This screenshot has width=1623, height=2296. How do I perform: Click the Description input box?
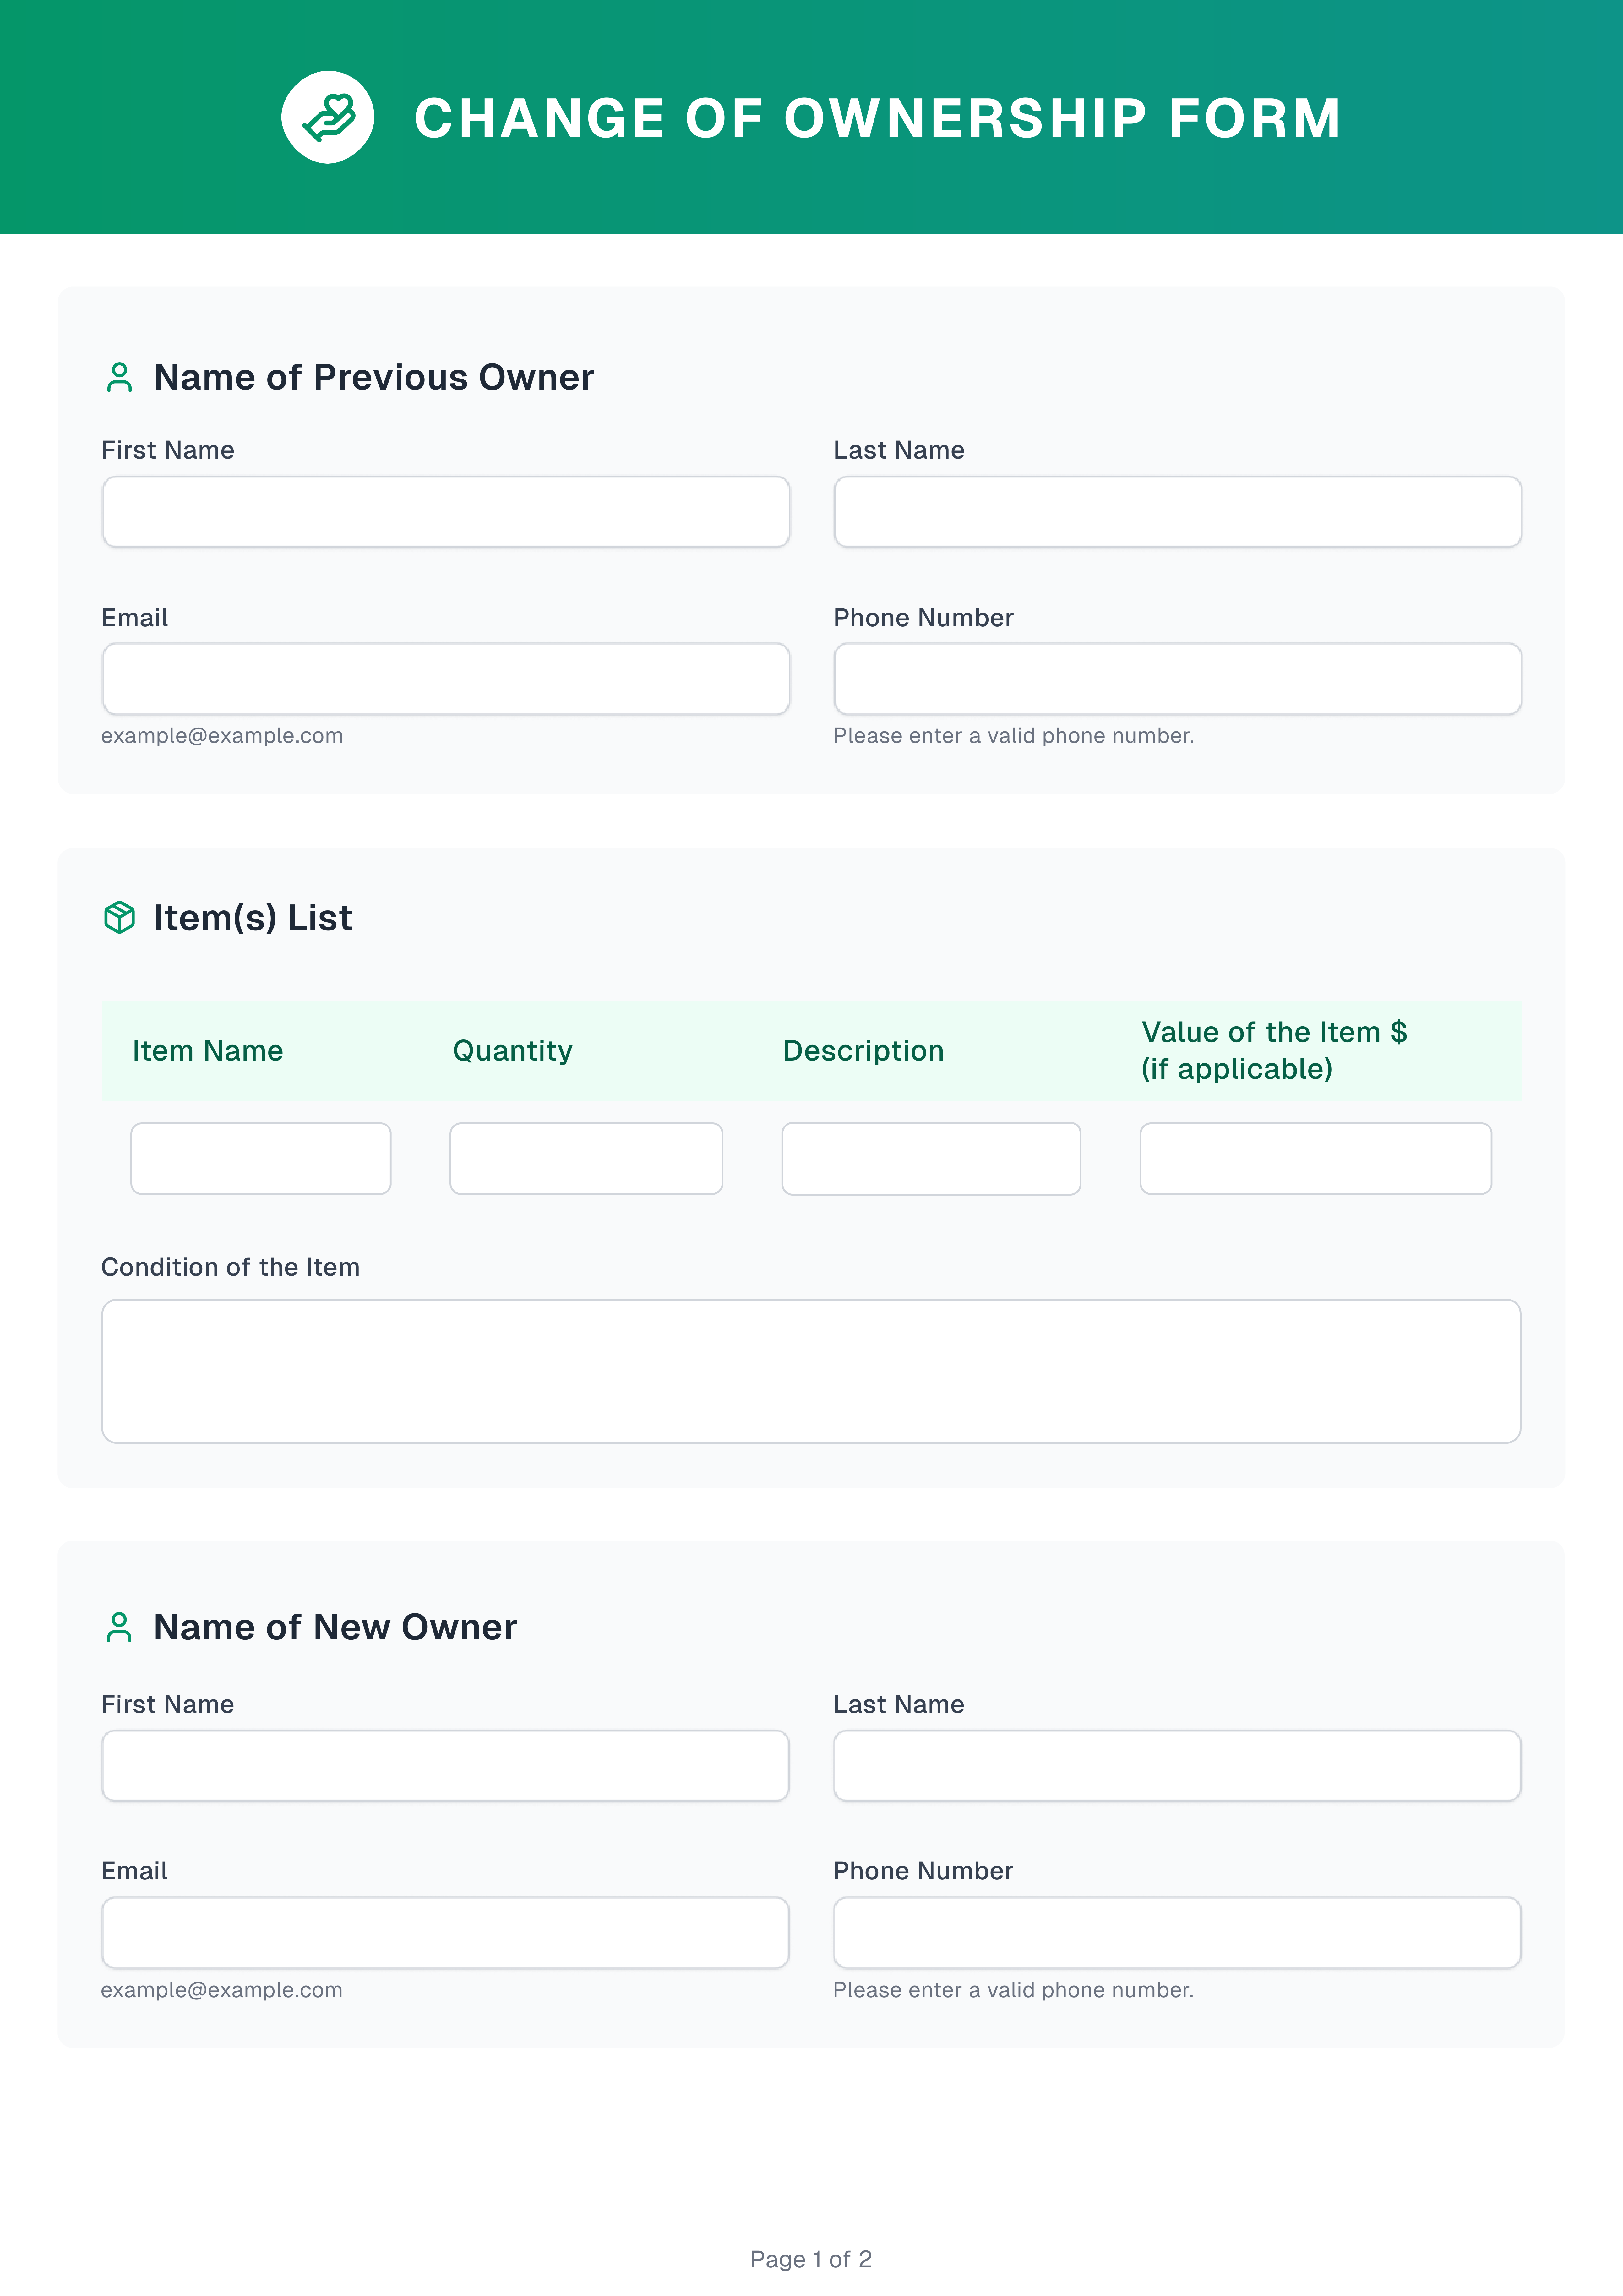(x=931, y=1158)
